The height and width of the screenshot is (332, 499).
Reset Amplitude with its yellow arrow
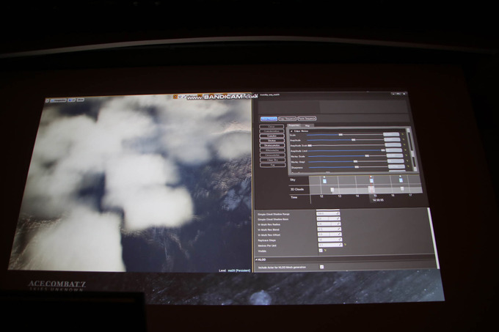(404, 139)
